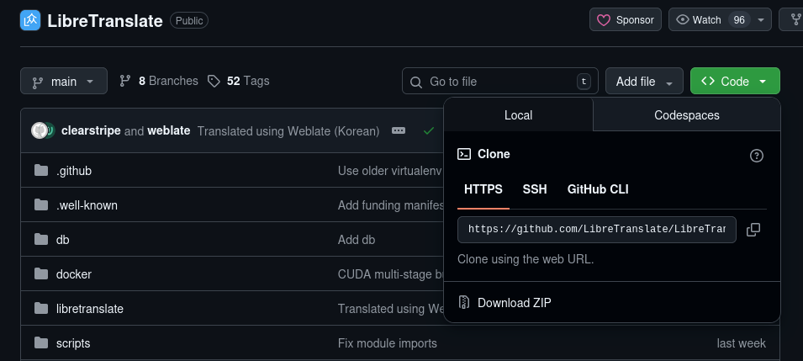Viewport: 803px width, 361px height.
Task: Click Download ZIP
Action: (x=514, y=303)
